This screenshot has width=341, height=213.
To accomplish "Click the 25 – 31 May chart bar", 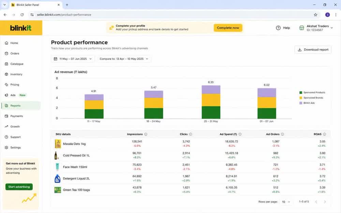I will click(x=211, y=102).
